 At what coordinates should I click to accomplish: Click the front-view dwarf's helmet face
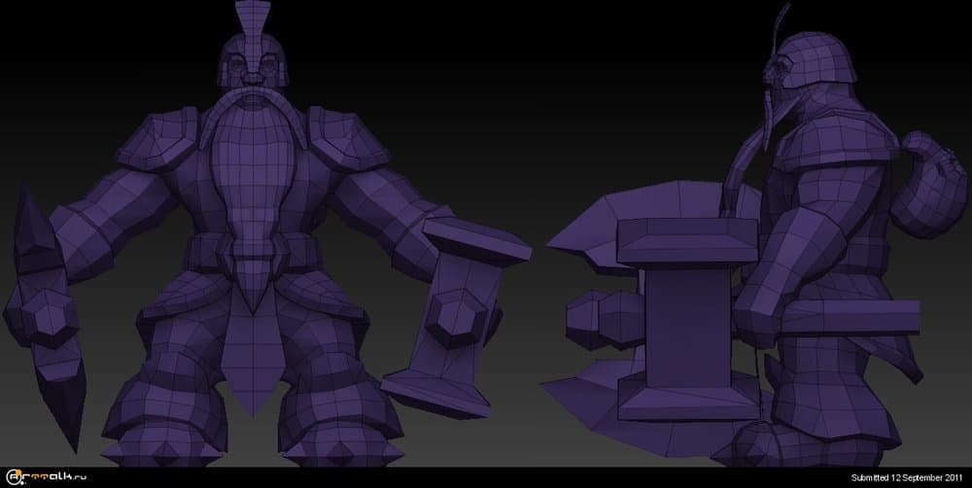(x=250, y=66)
